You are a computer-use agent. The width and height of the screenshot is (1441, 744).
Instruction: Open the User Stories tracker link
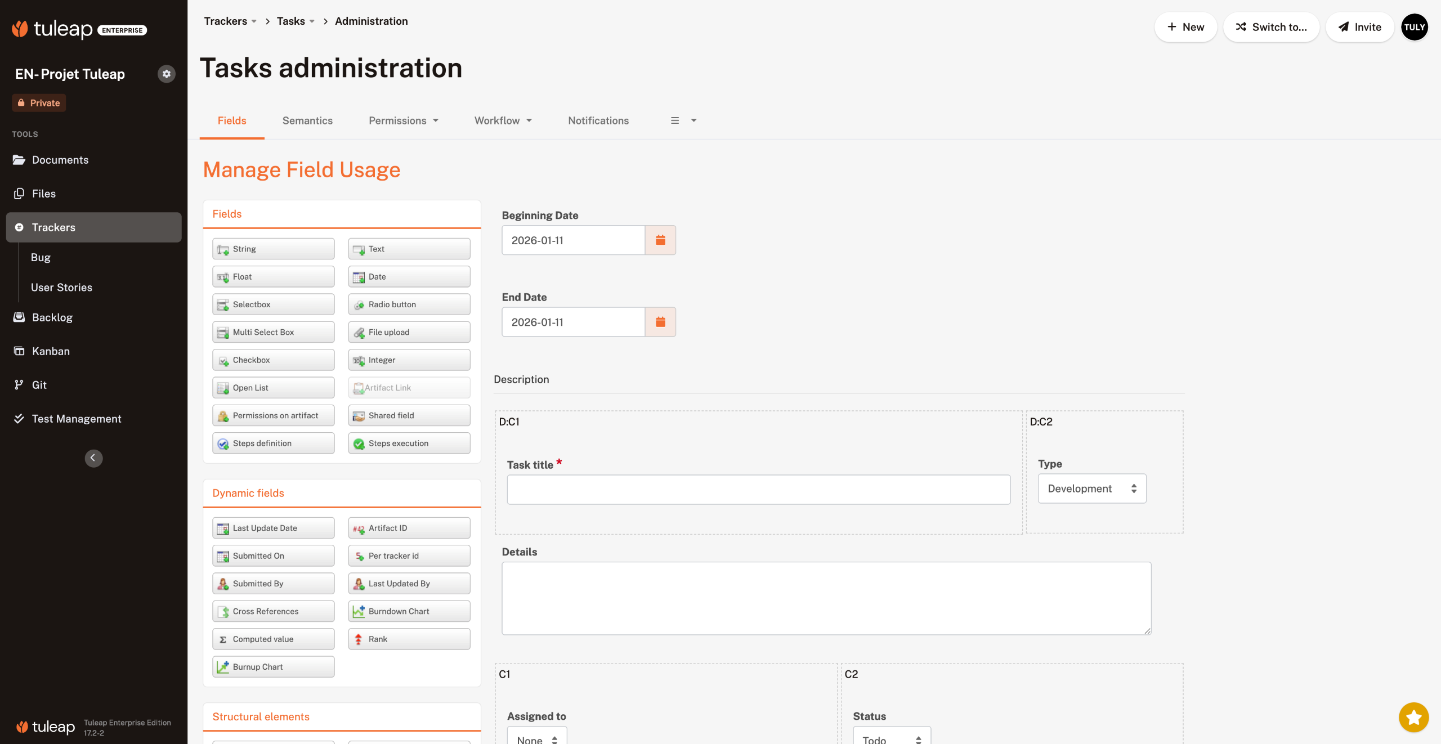pyautogui.click(x=61, y=288)
